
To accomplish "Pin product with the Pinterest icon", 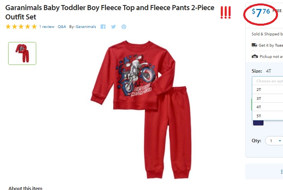I will point(124,27).
